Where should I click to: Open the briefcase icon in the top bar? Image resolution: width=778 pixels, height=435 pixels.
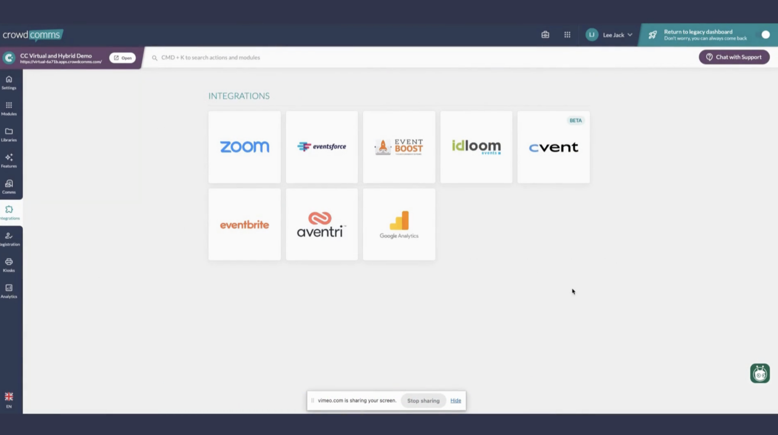(x=545, y=34)
